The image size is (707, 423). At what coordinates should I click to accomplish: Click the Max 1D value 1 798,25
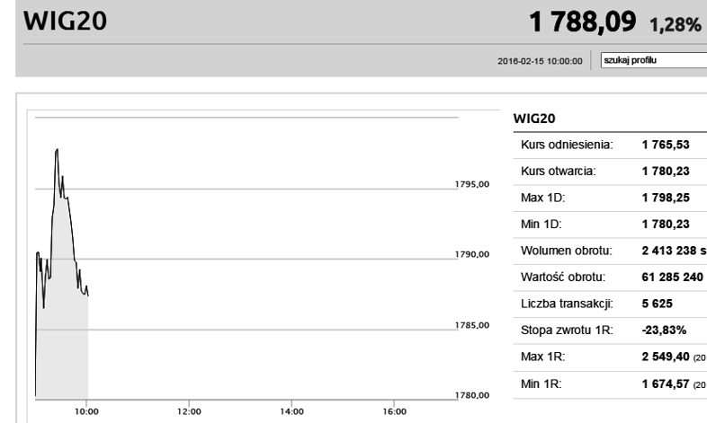tap(666, 198)
